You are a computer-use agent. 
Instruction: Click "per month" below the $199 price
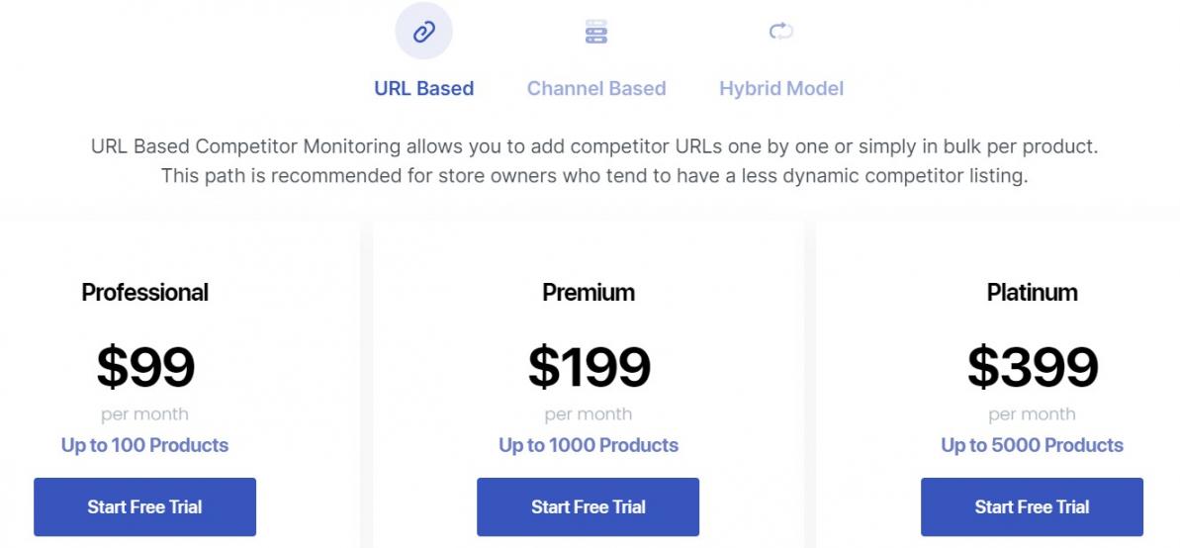click(x=589, y=414)
